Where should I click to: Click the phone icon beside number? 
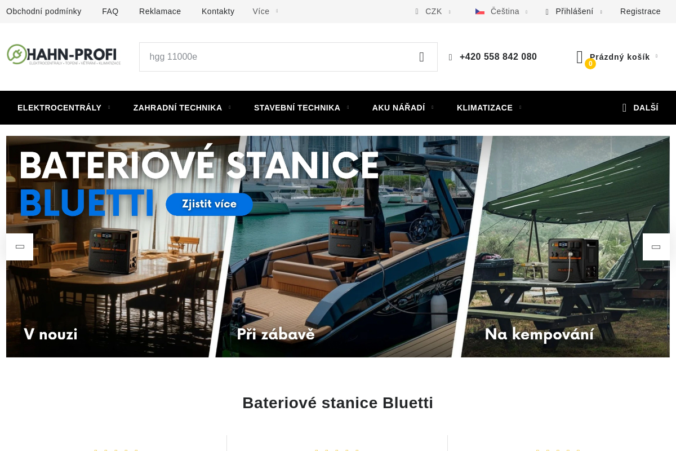(x=451, y=58)
